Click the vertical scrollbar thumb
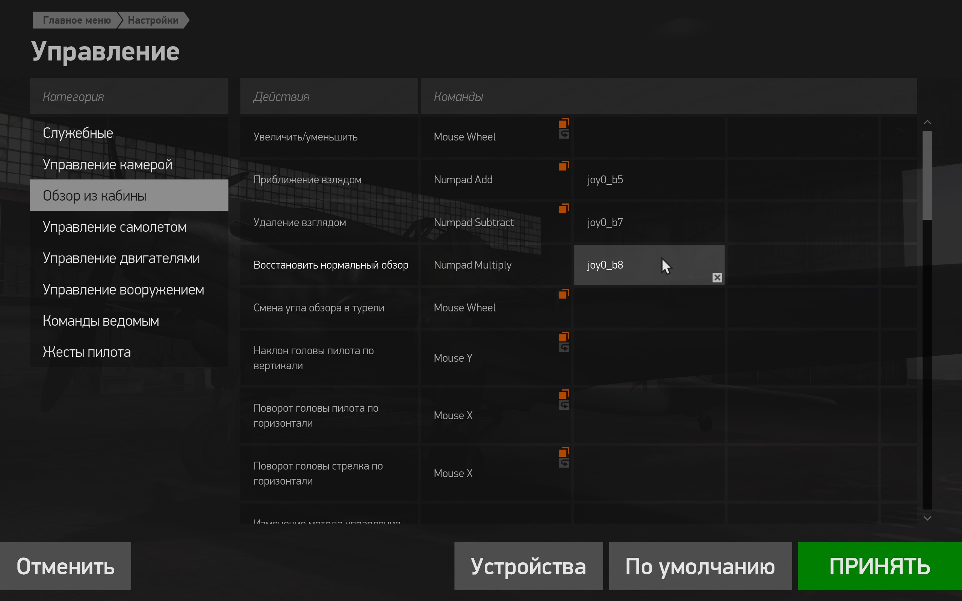The image size is (962, 601). coord(927,175)
